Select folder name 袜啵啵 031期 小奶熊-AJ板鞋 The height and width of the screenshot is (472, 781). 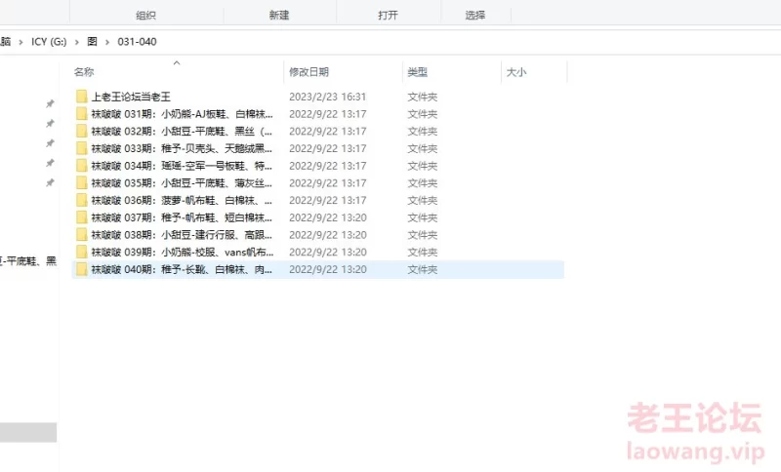pyautogui.click(x=182, y=114)
